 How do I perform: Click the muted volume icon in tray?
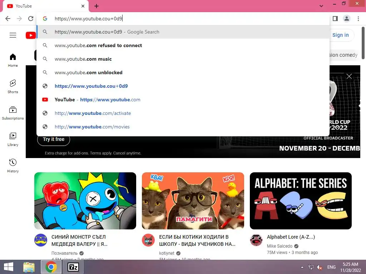click(x=320, y=267)
